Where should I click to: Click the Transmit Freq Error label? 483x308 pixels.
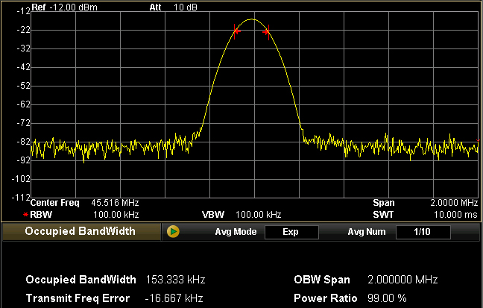coord(78,298)
